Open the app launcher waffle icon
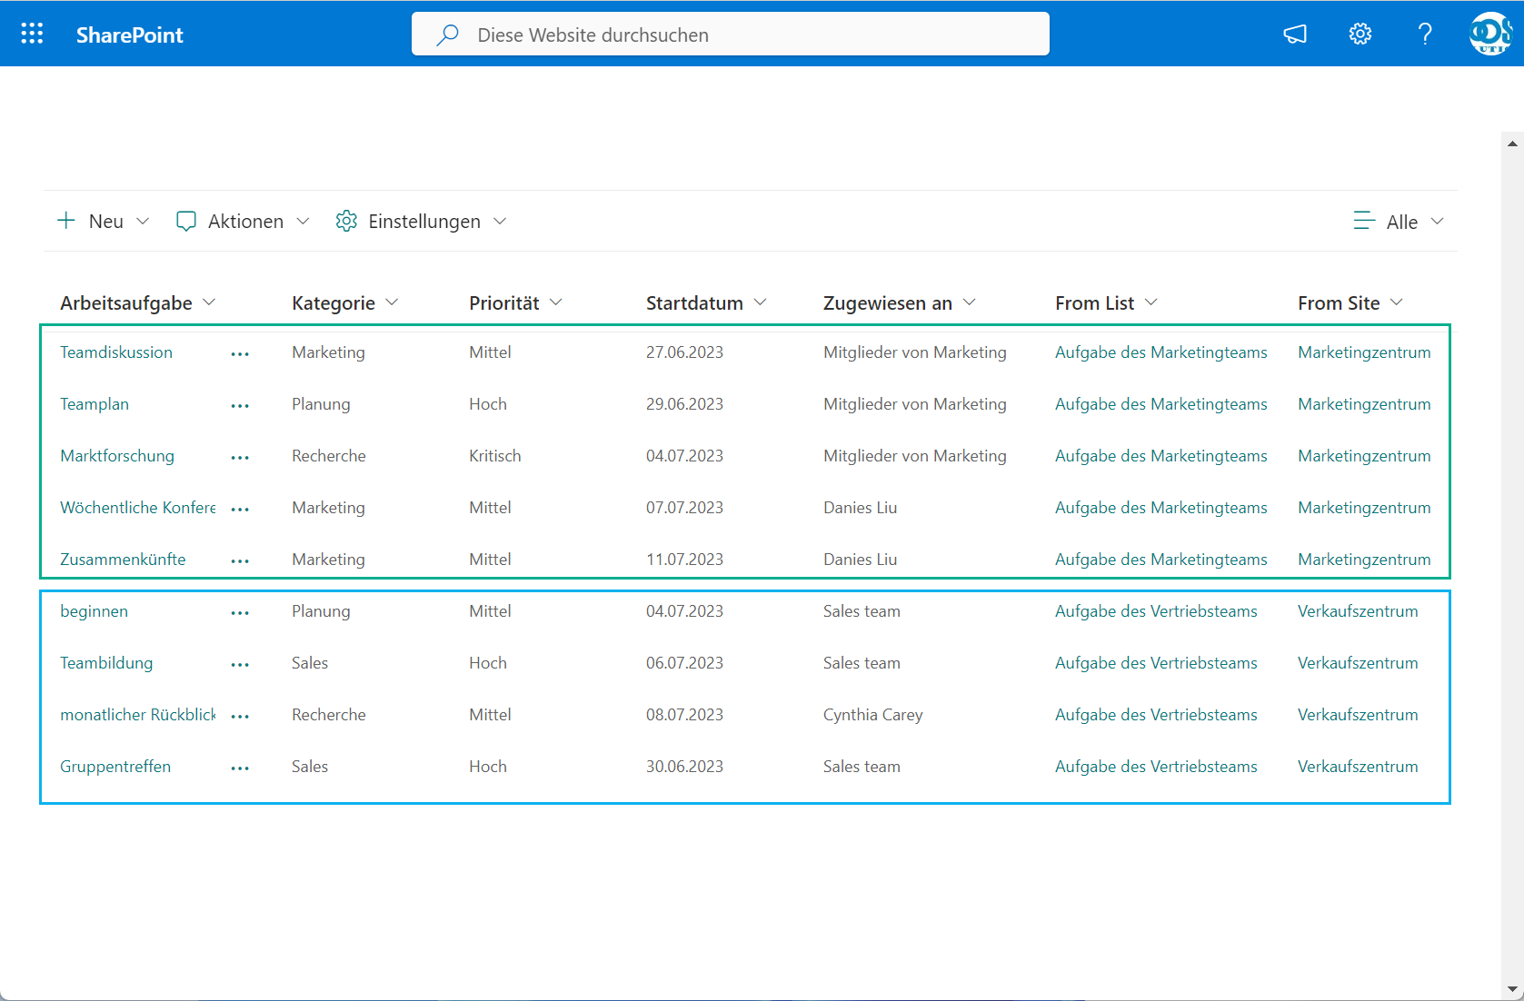 (32, 34)
